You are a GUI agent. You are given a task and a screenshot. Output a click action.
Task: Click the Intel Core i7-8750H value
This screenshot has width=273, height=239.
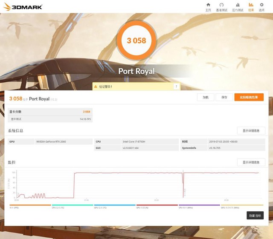(134, 141)
